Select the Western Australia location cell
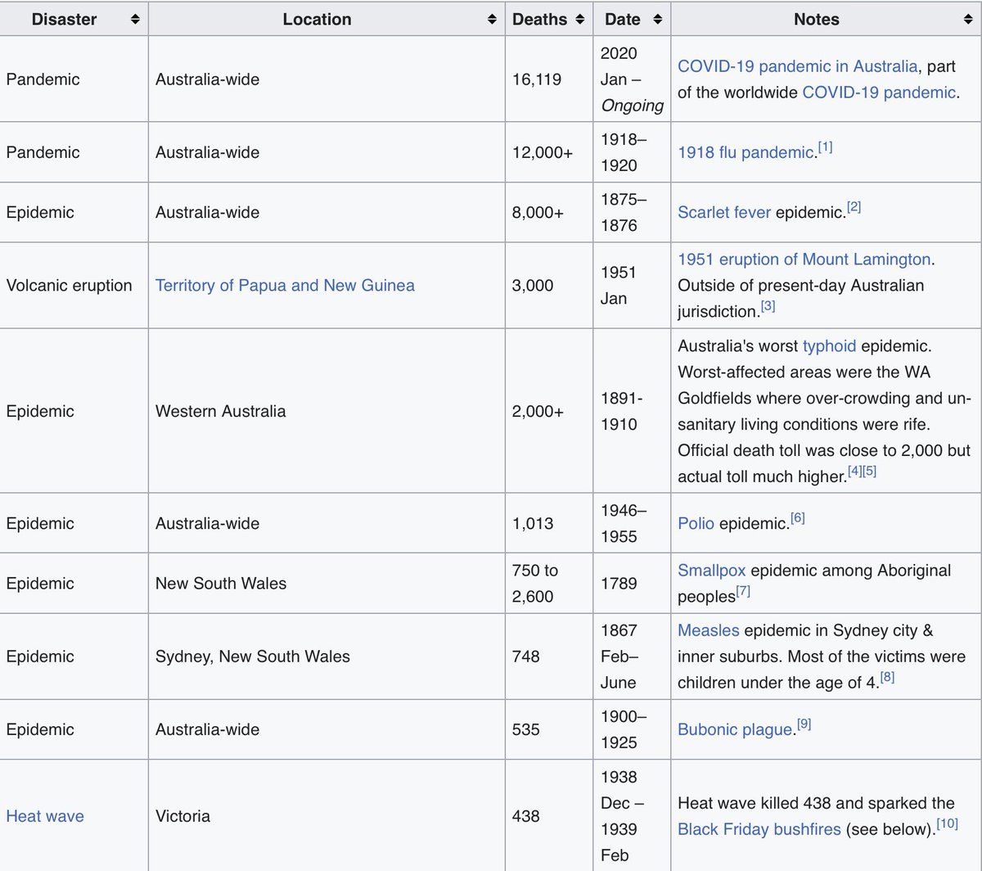982x871 pixels. pyautogui.click(x=327, y=411)
